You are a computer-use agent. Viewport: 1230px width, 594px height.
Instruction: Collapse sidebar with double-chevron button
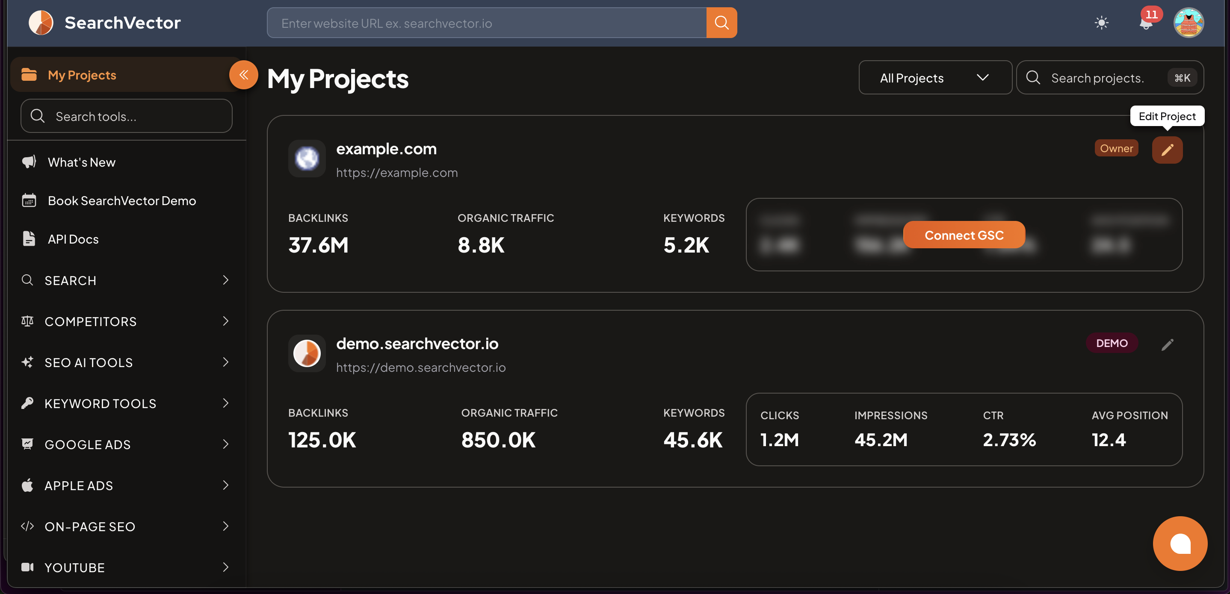[243, 74]
